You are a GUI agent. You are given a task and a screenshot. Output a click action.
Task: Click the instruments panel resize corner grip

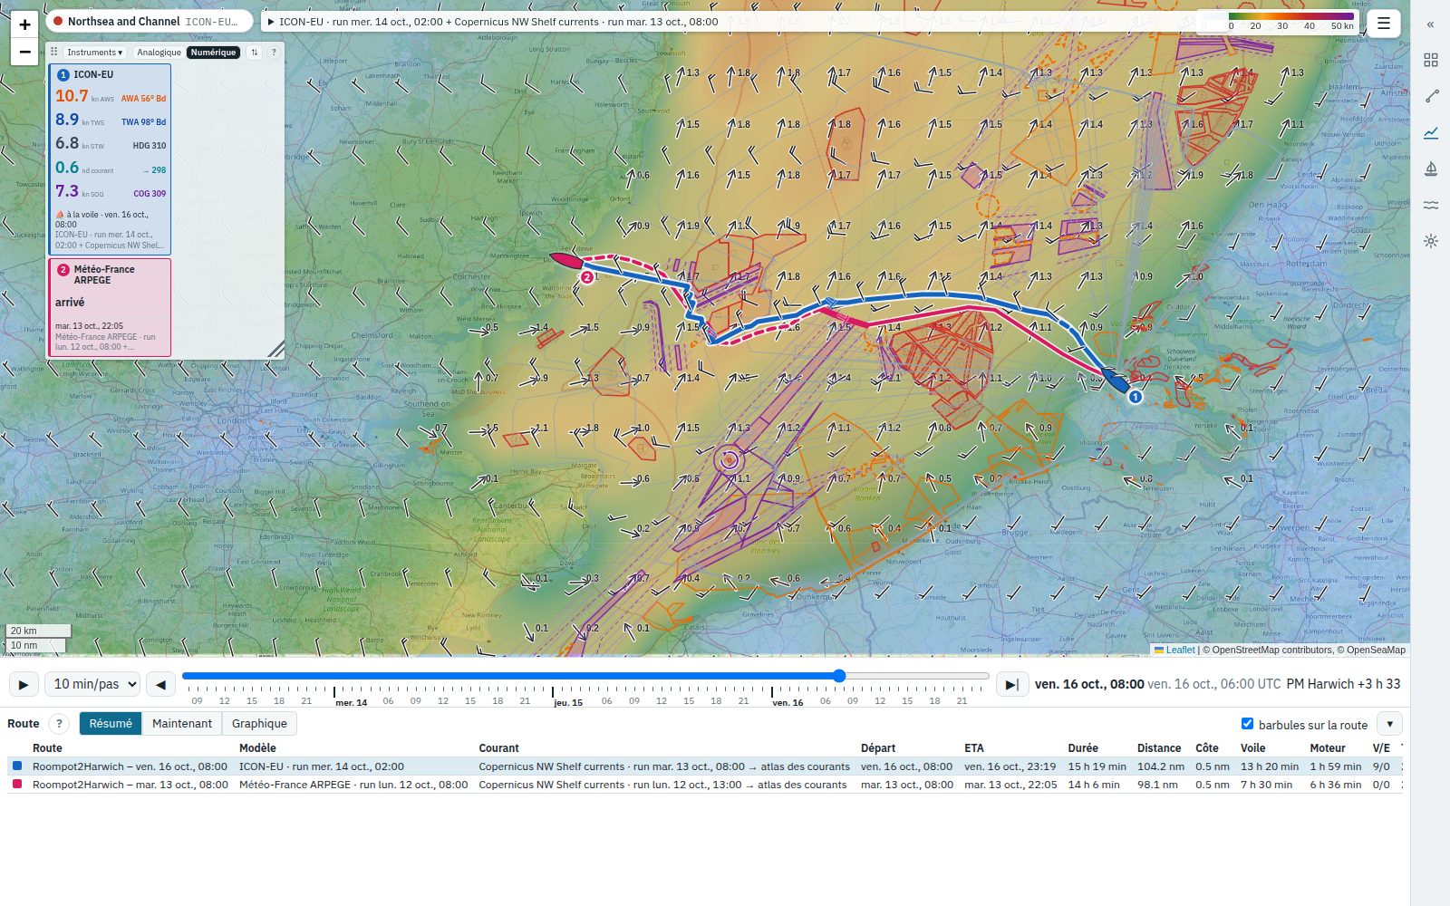pyautogui.click(x=276, y=350)
